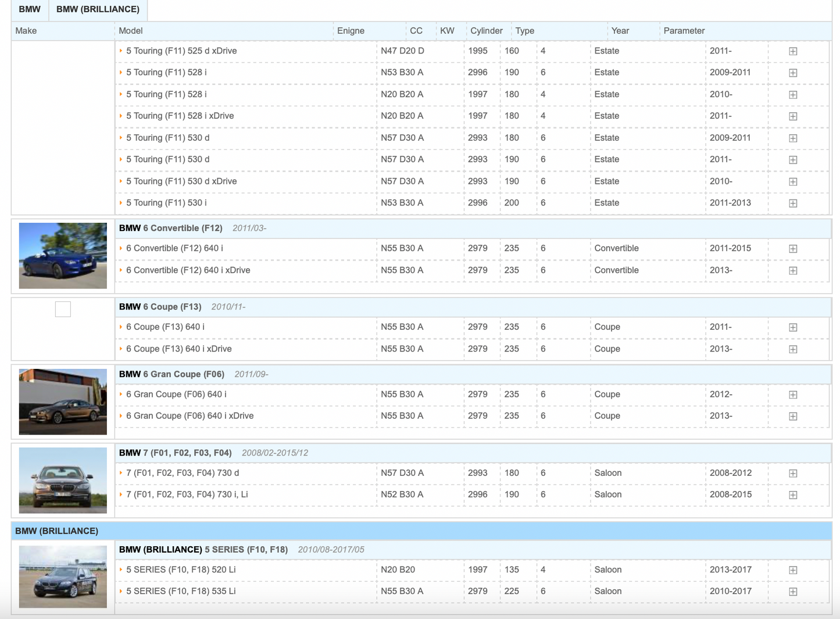The image size is (840, 619).
Task: Expand parameters for 530 d 190 KW 2011- row
Action: [x=793, y=159]
